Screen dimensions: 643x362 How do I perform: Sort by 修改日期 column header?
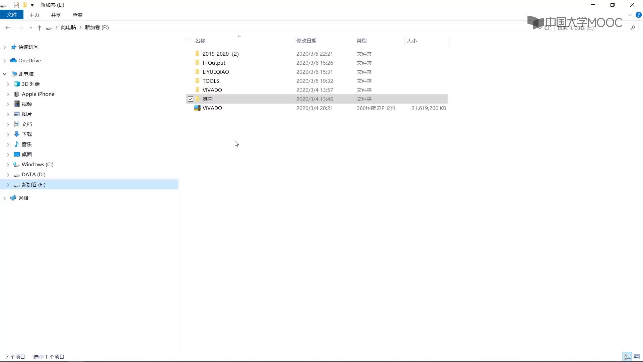[x=306, y=41]
